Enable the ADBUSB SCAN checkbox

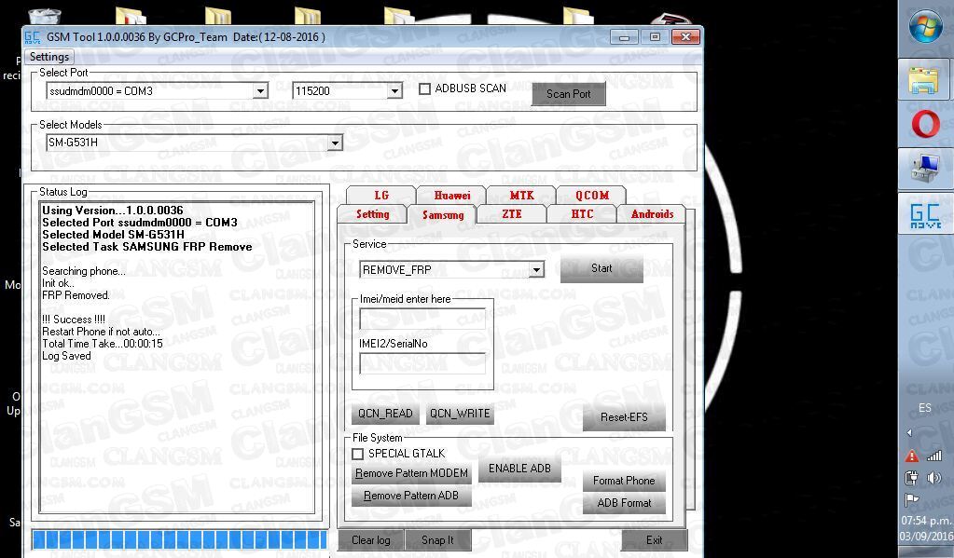(424, 88)
